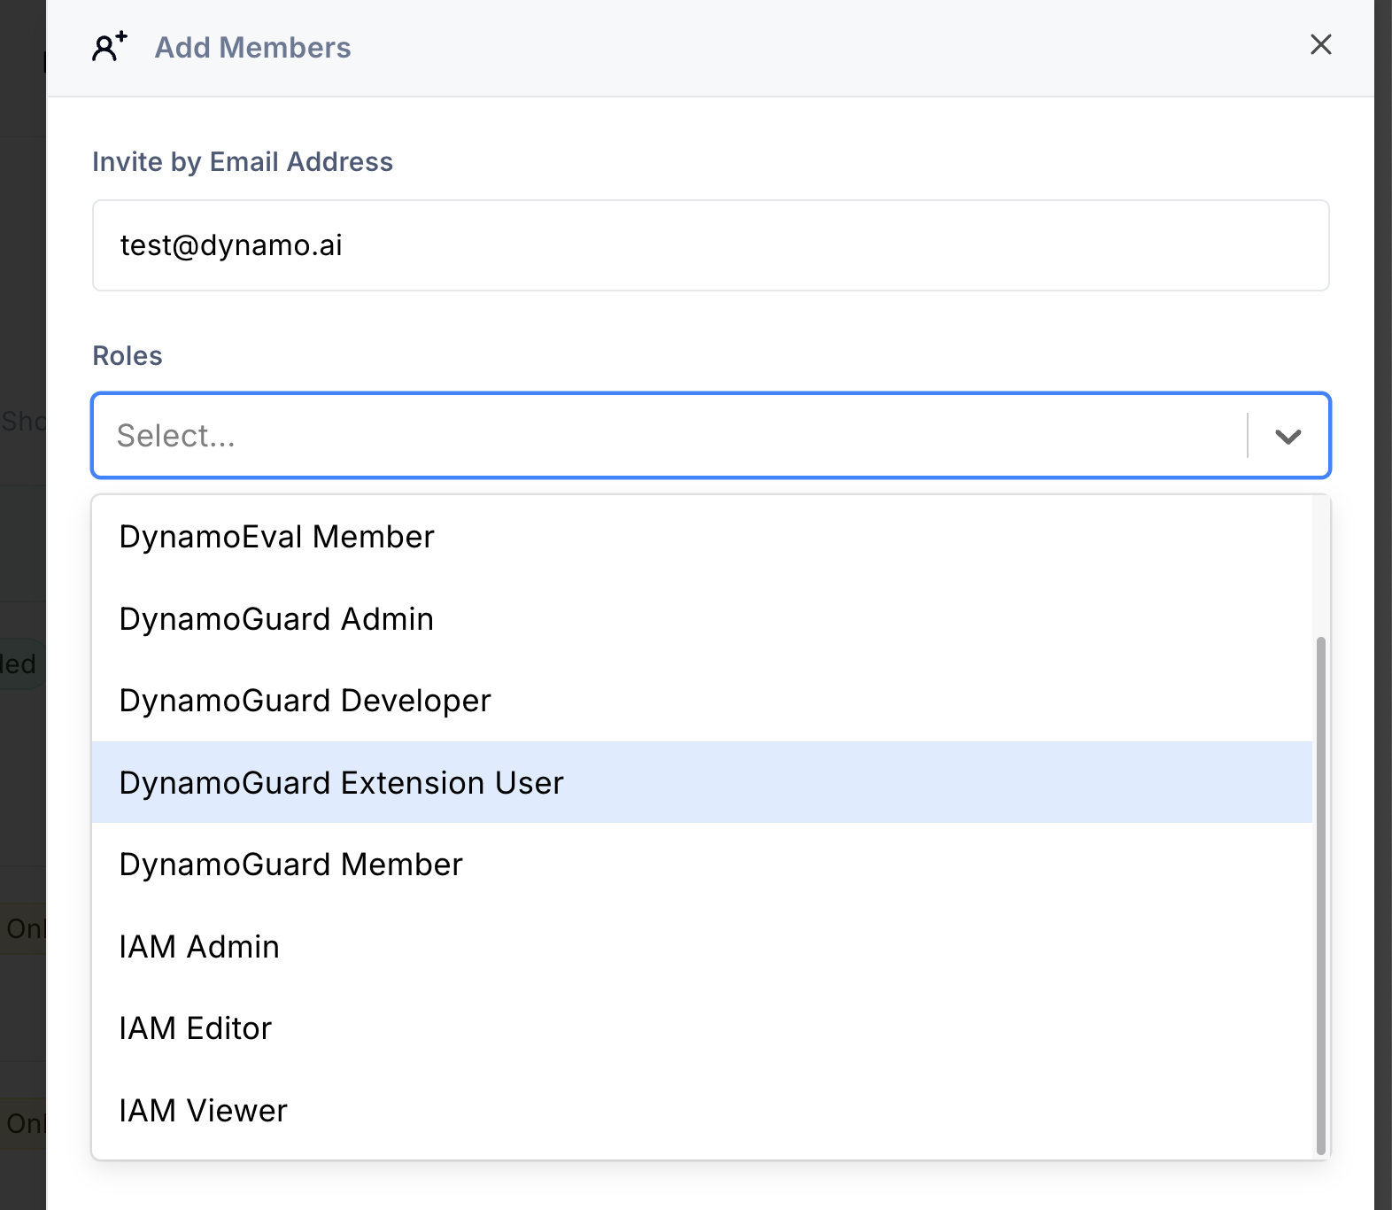Click the add-member person icon in header

110,46
